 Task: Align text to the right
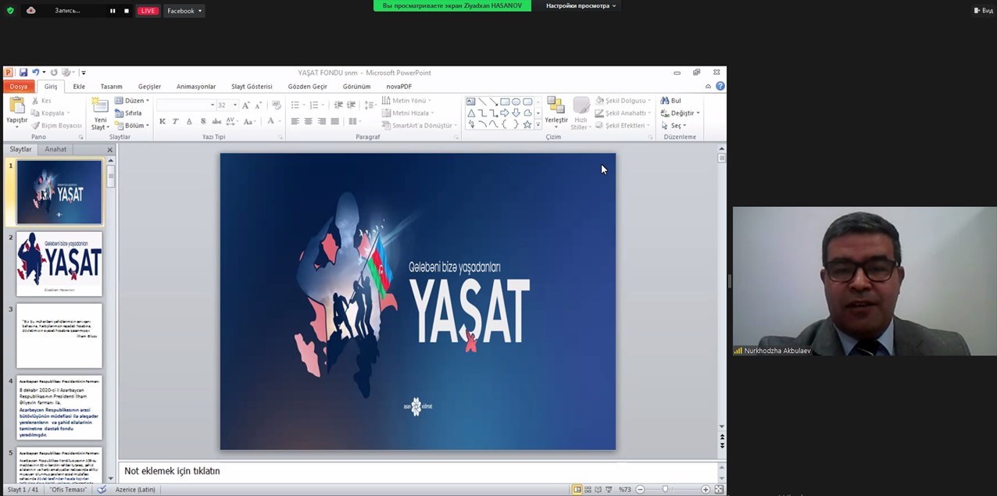click(x=322, y=121)
